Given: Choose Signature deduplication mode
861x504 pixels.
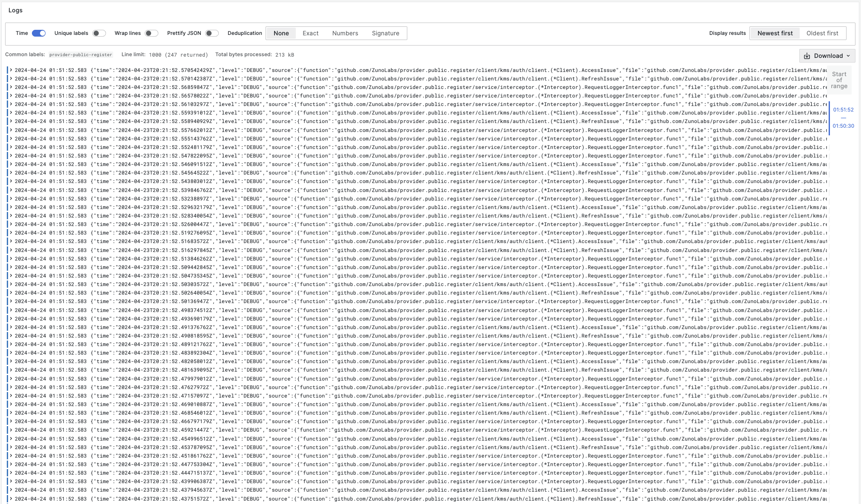Looking at the screenshot, I should click(x=385, y=33).
